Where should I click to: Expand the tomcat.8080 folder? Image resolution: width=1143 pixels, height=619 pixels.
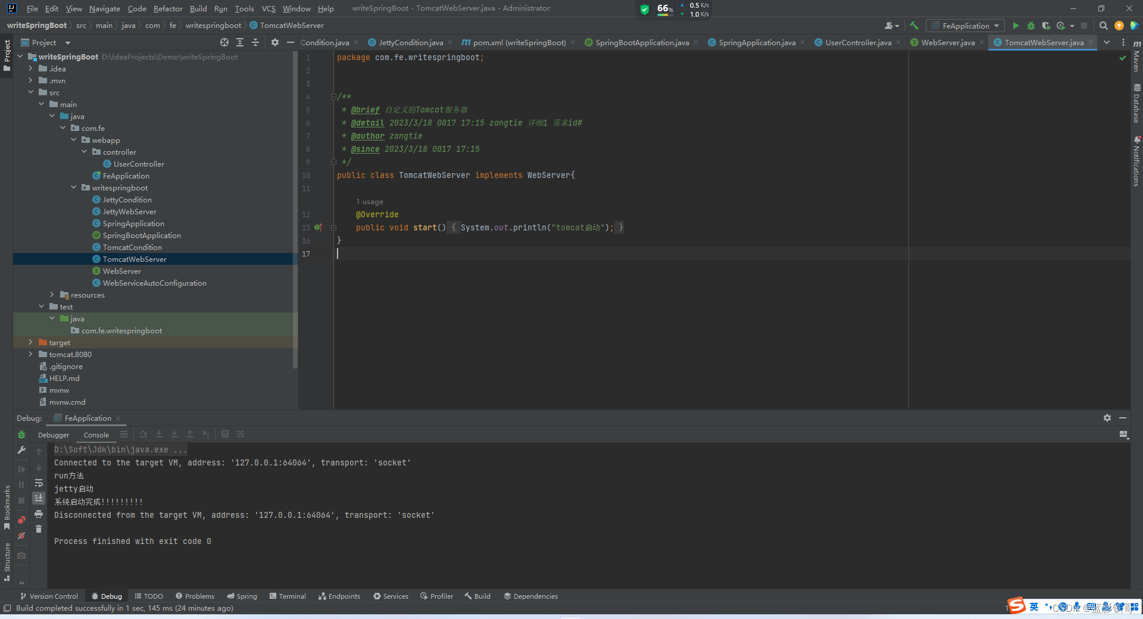coord(31,354)
